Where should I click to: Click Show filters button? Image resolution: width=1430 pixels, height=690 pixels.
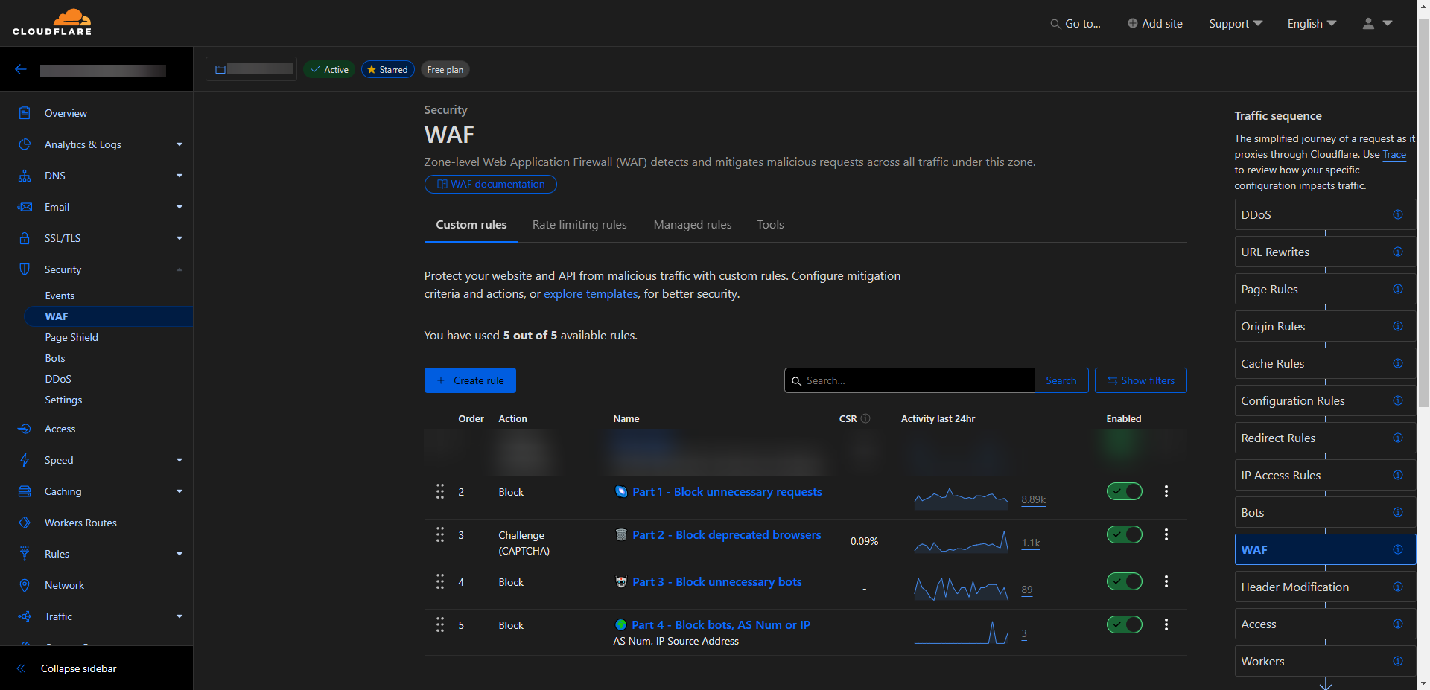1141,380
